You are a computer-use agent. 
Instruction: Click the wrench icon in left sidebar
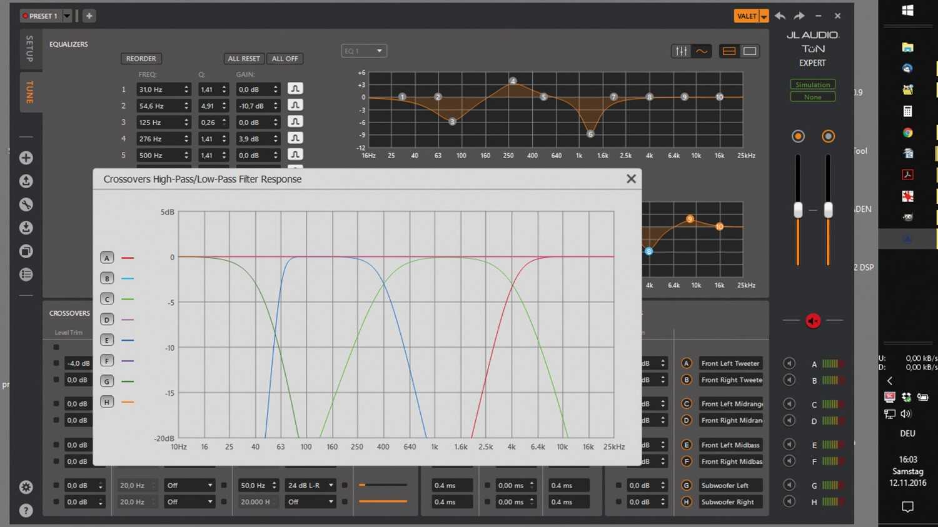(26, 204)
